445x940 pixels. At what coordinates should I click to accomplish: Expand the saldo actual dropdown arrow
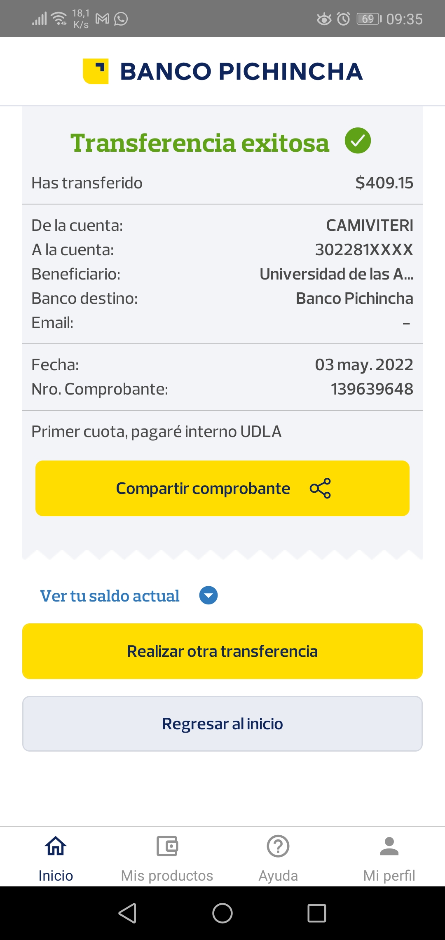[x=208, y=595]
